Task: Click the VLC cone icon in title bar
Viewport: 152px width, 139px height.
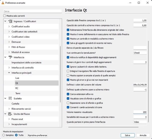Action: click(x=3, y=3)
